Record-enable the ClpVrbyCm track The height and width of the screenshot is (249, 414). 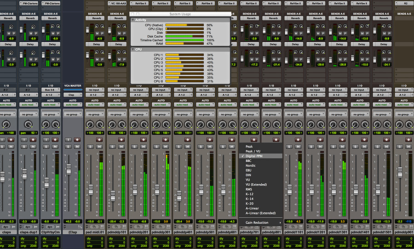pos(55,140)
